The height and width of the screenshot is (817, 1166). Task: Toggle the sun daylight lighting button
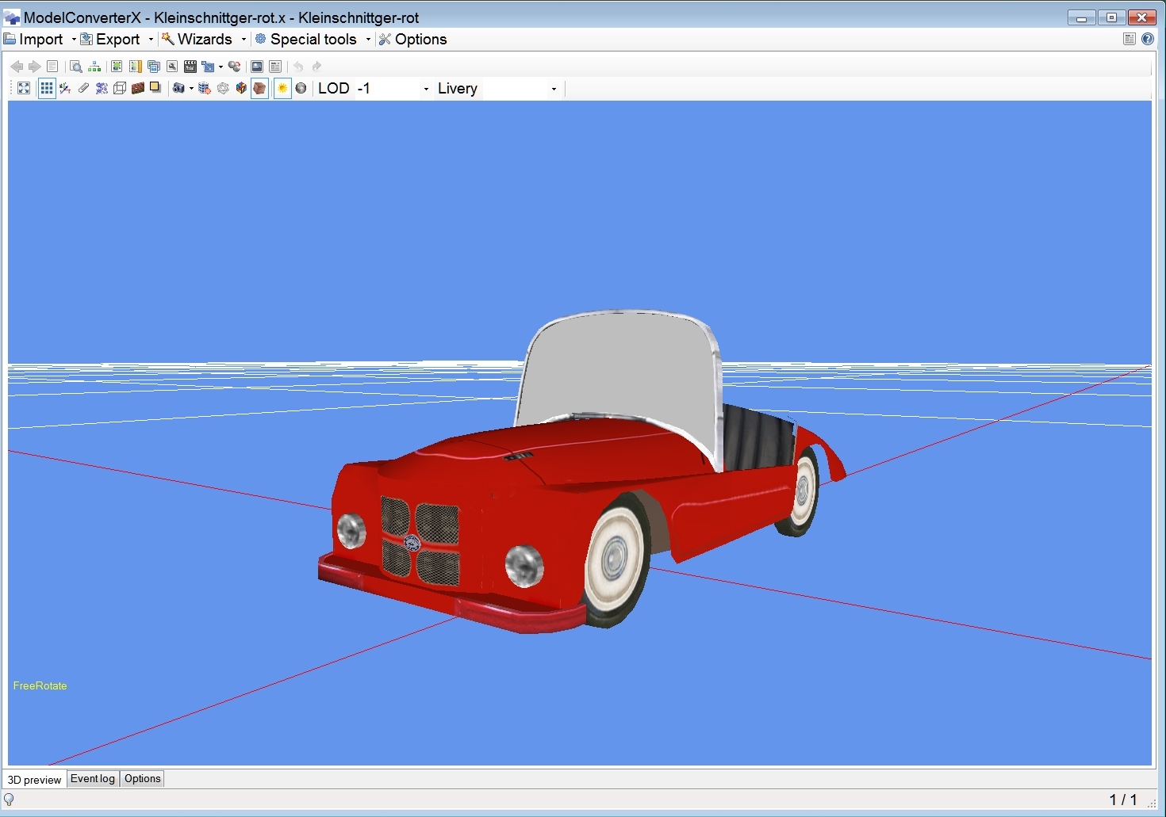pos(282,89)
